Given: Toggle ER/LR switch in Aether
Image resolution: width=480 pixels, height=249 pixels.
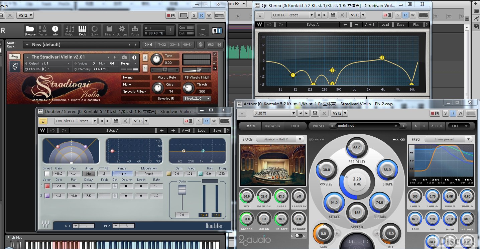Looking at the screenshot, I should 298,236.
